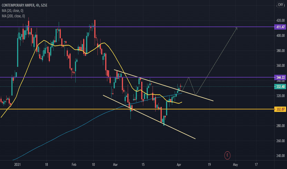Click the Apr date axis label
Viewport: 287px width, 169px height.
click(179, 165)
